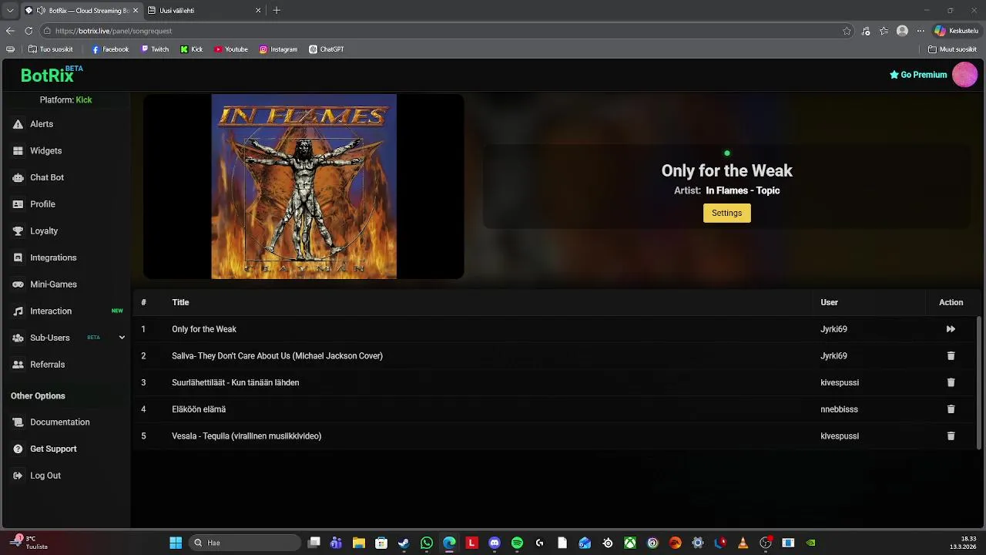Remove the Eläköön elämä request
986x555 pixels.
[x=951, y=409]
